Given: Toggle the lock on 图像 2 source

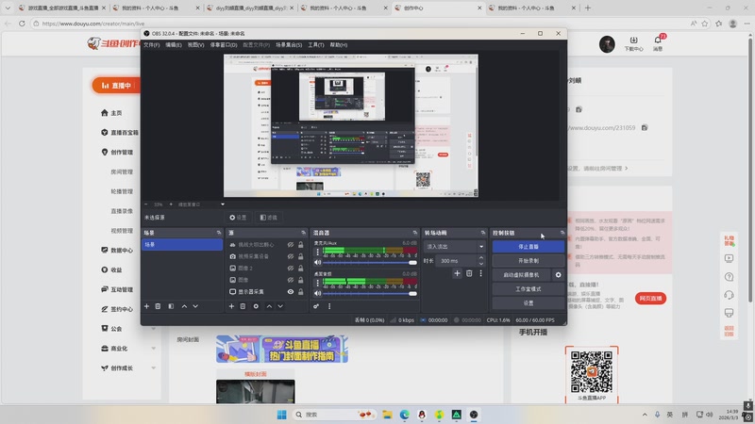Looking at the screenshot, I should [x=301, y=269].
